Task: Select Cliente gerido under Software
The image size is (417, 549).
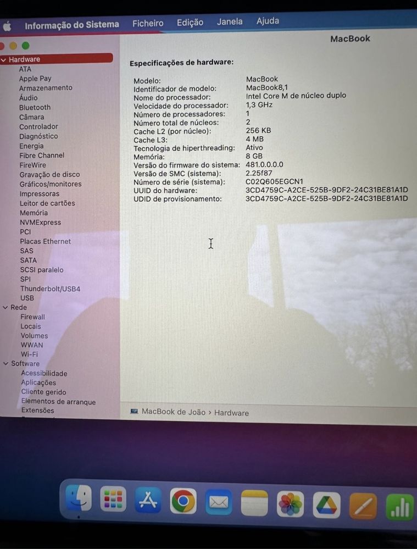Action: click(43, 392)
